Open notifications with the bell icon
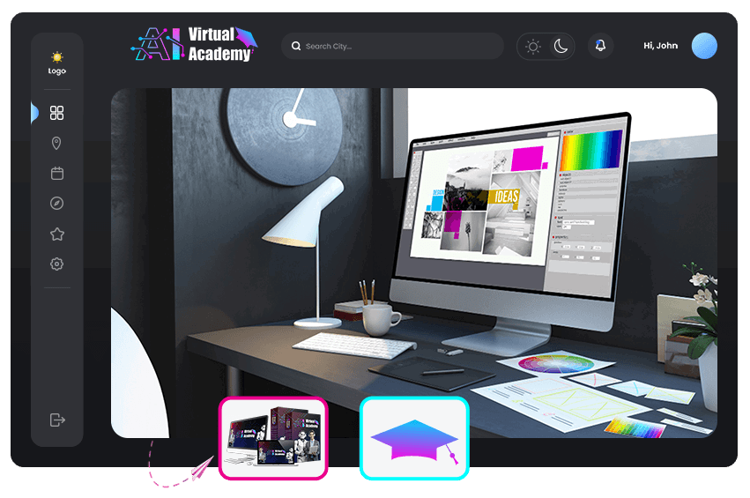Viewport: 750px width, 498px height. click(x=601, y=46)
